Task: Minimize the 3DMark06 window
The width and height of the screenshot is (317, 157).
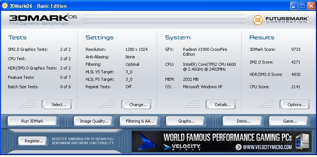Action: point(294,6)
